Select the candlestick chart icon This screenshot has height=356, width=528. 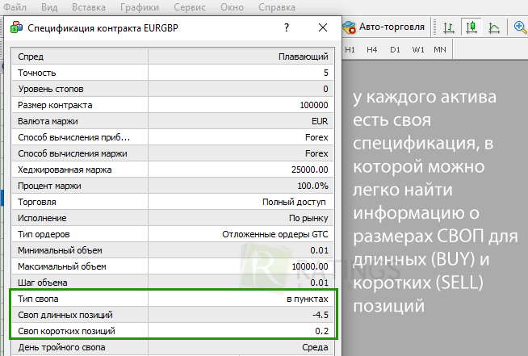point(471,27)
